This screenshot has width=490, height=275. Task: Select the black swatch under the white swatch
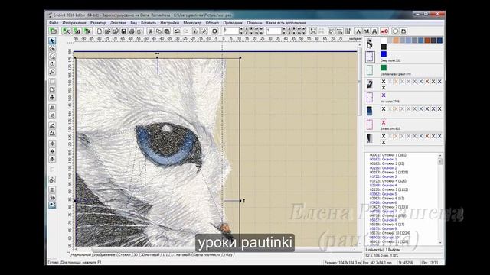[384, 47]
